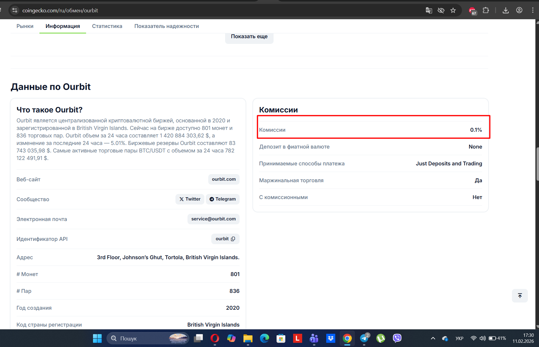This screenshot has height=347, width=539.
Task: Open Microsoft Copilot from the taskbar
Action: point(231,338)
